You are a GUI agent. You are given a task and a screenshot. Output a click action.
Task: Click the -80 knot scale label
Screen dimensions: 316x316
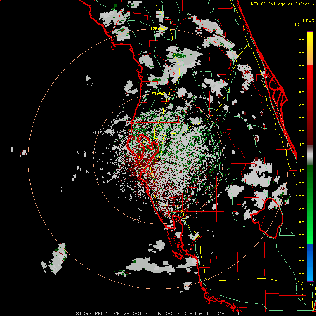[x=301, y=262]
